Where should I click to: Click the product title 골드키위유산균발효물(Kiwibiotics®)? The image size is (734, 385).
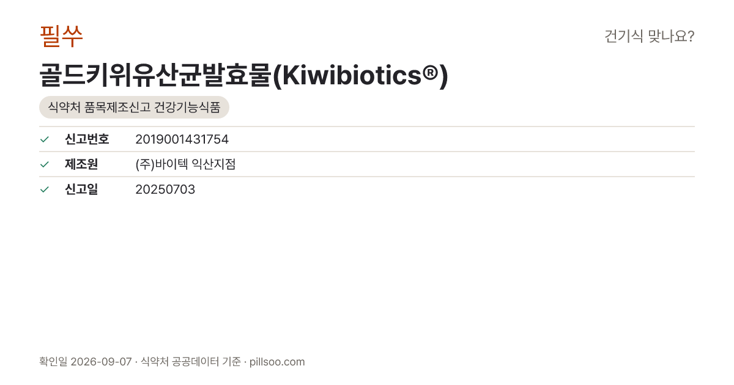tap(244, 75)
